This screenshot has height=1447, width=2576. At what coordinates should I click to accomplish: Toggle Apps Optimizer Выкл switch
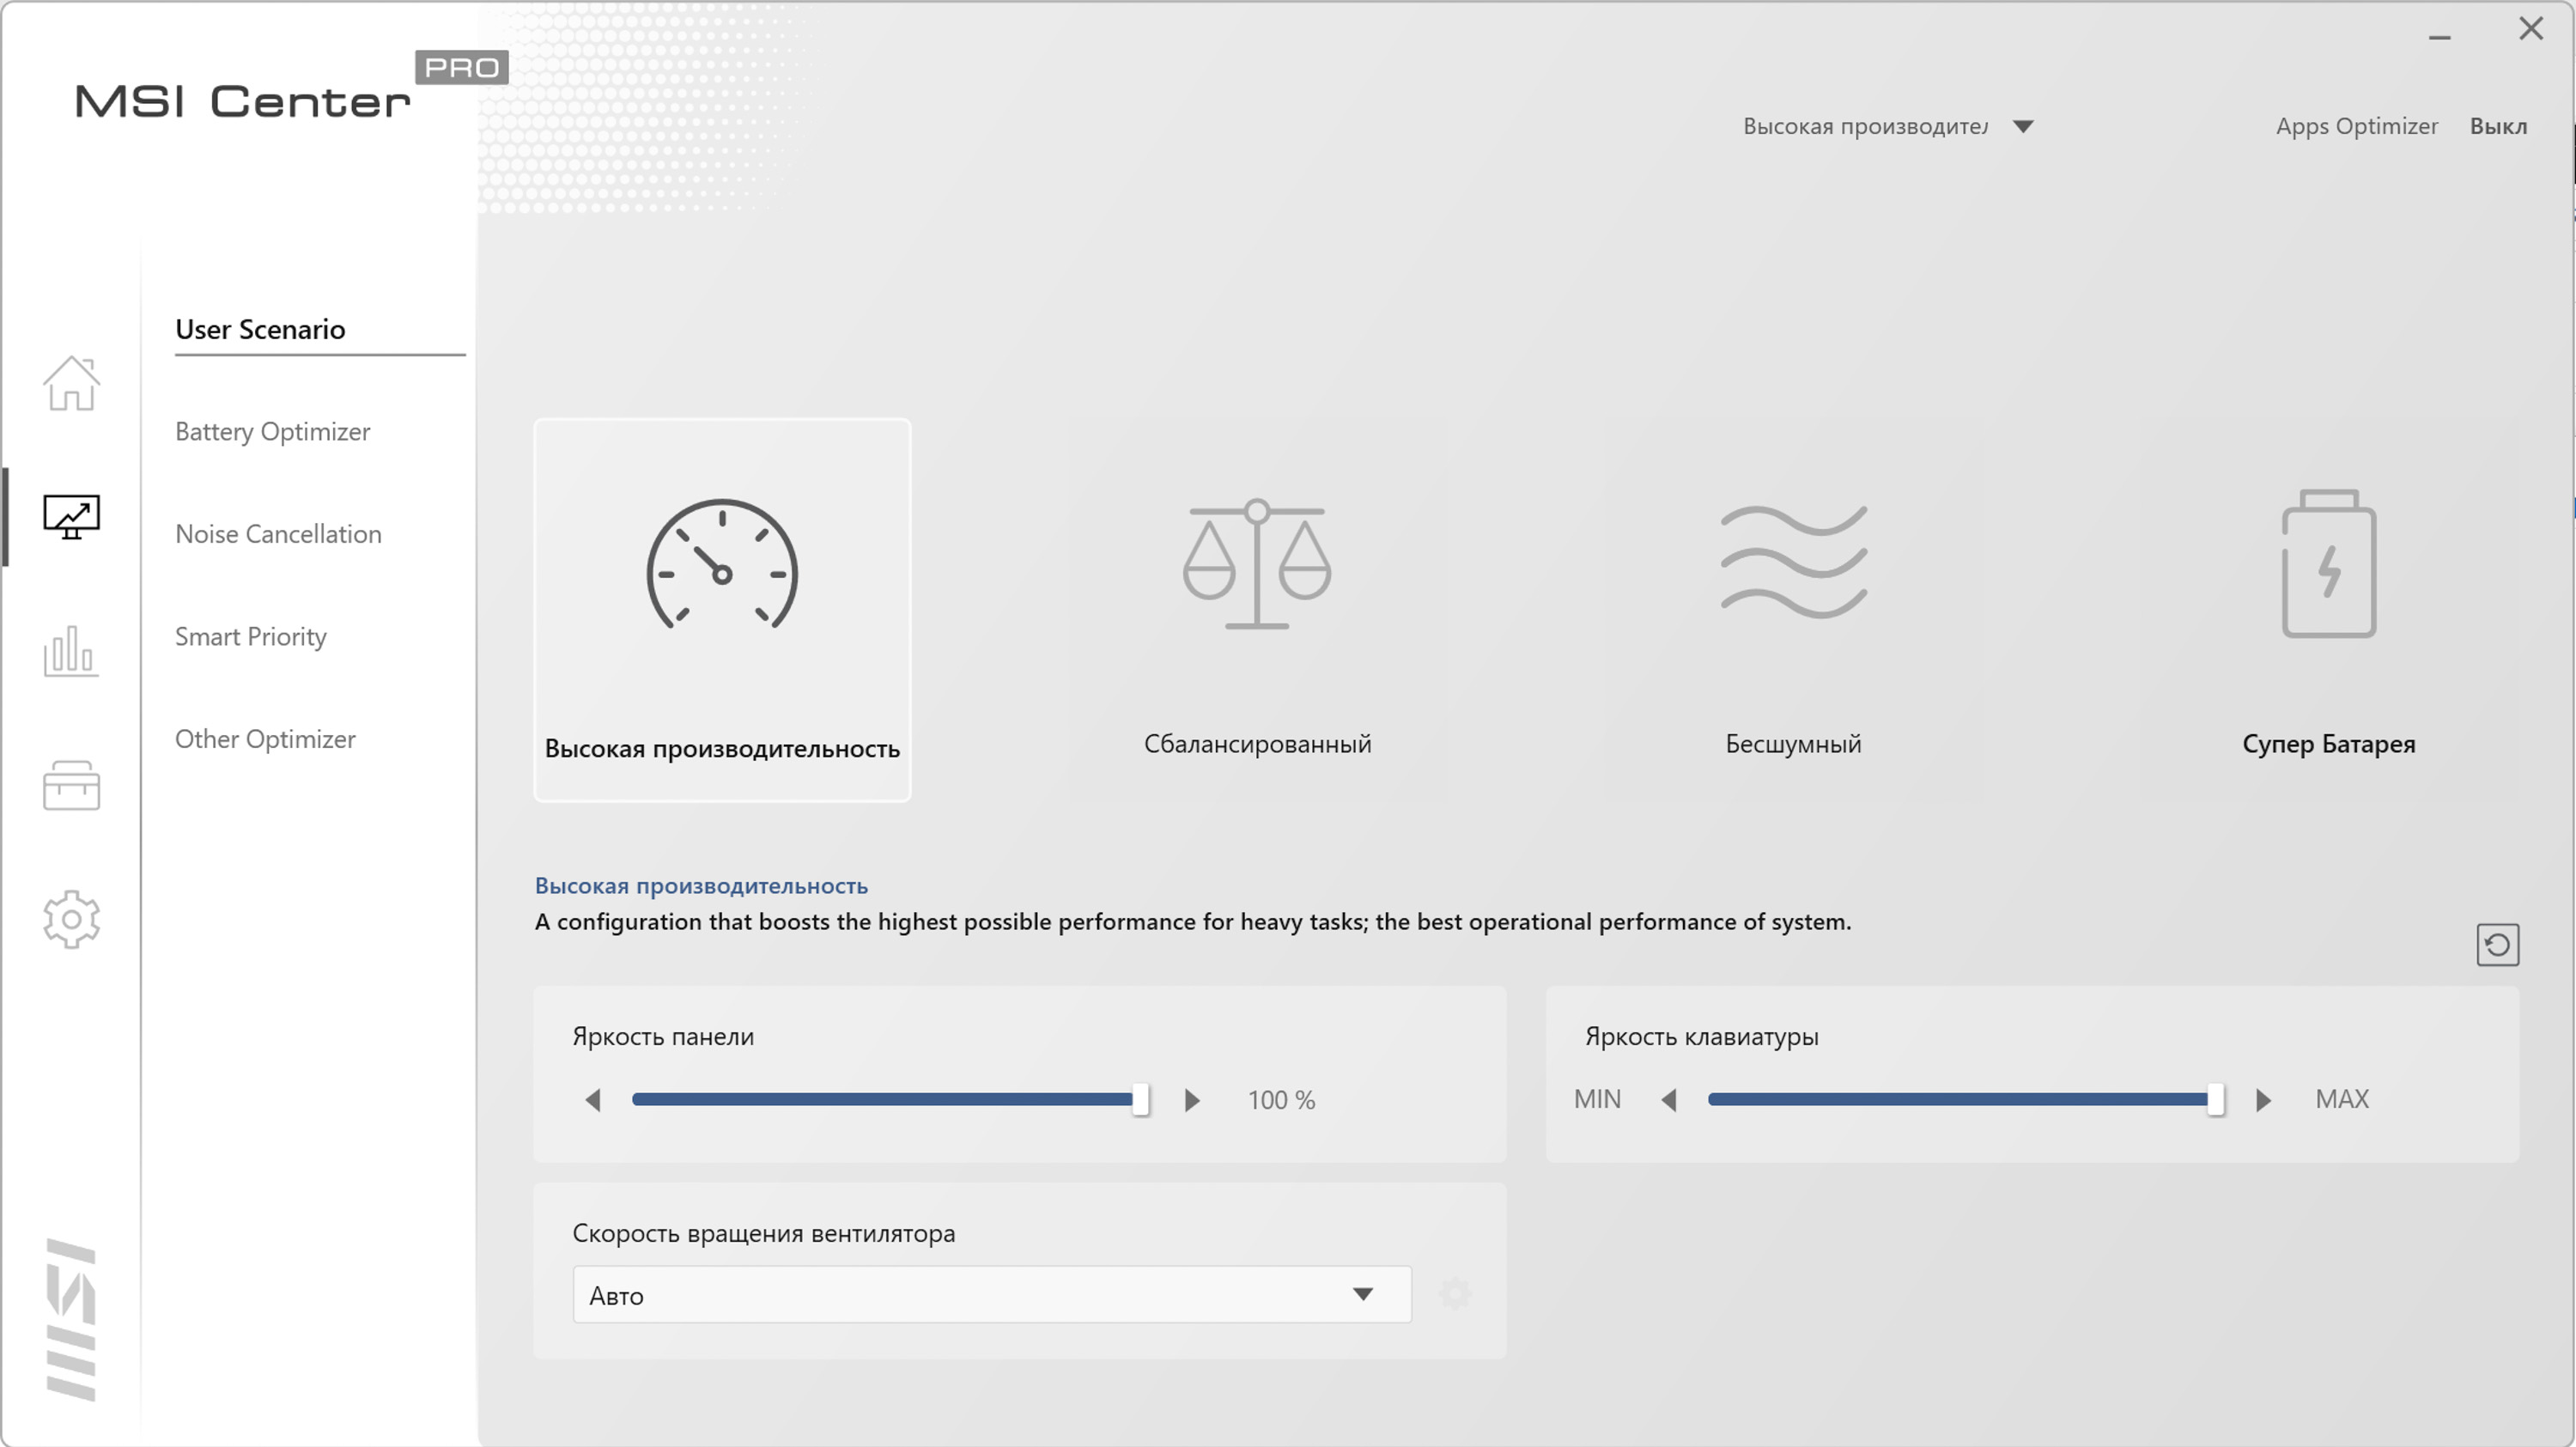[x=2498, y=126]
